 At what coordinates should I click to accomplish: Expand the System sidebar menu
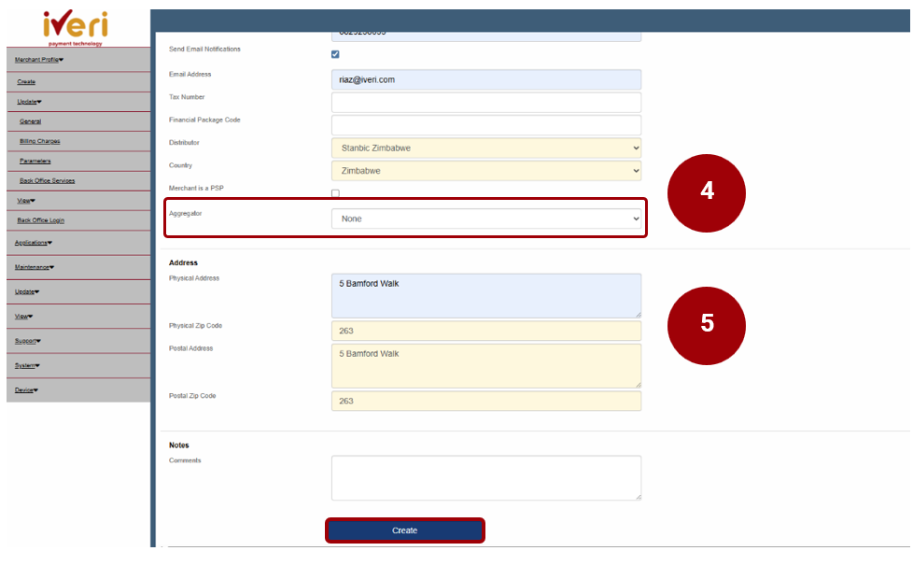click(x=27, y=365)
